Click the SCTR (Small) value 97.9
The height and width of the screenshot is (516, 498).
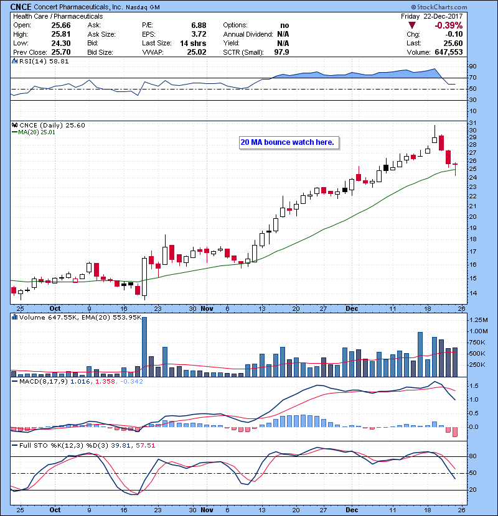tap(282, 52)
